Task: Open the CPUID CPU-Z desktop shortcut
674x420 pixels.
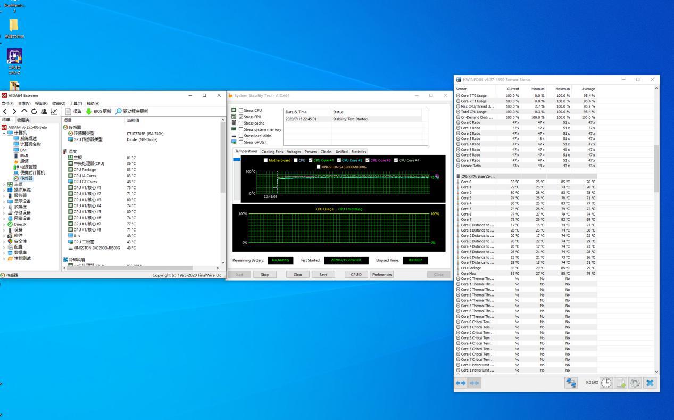Action: point(14,56)
